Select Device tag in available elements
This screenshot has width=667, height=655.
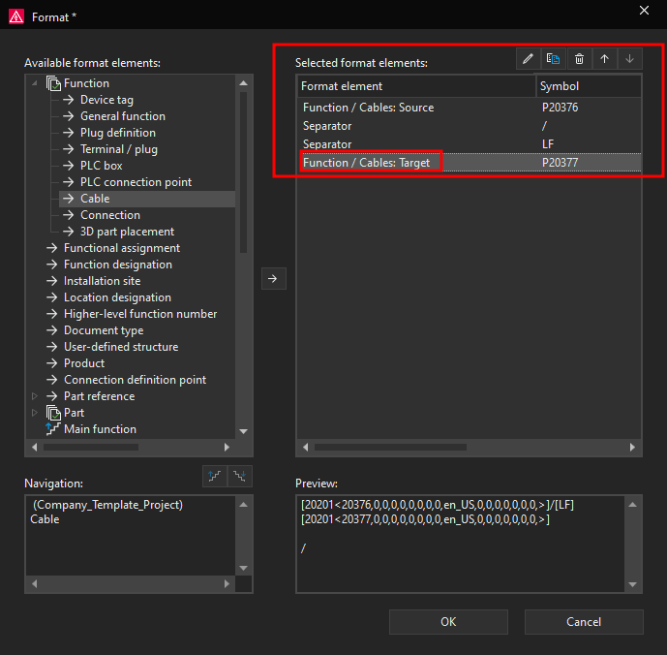pyautogui.click(x=106, y=100)
